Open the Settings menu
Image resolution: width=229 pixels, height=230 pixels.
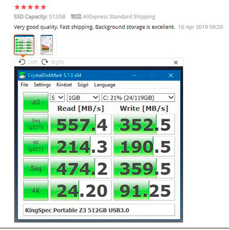tap(42, 85)
